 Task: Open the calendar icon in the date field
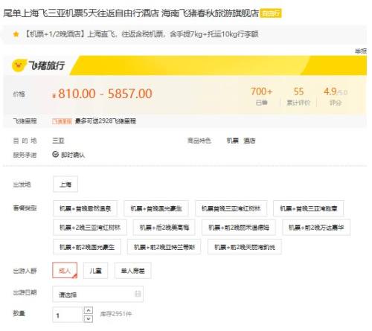click(138, 294)
